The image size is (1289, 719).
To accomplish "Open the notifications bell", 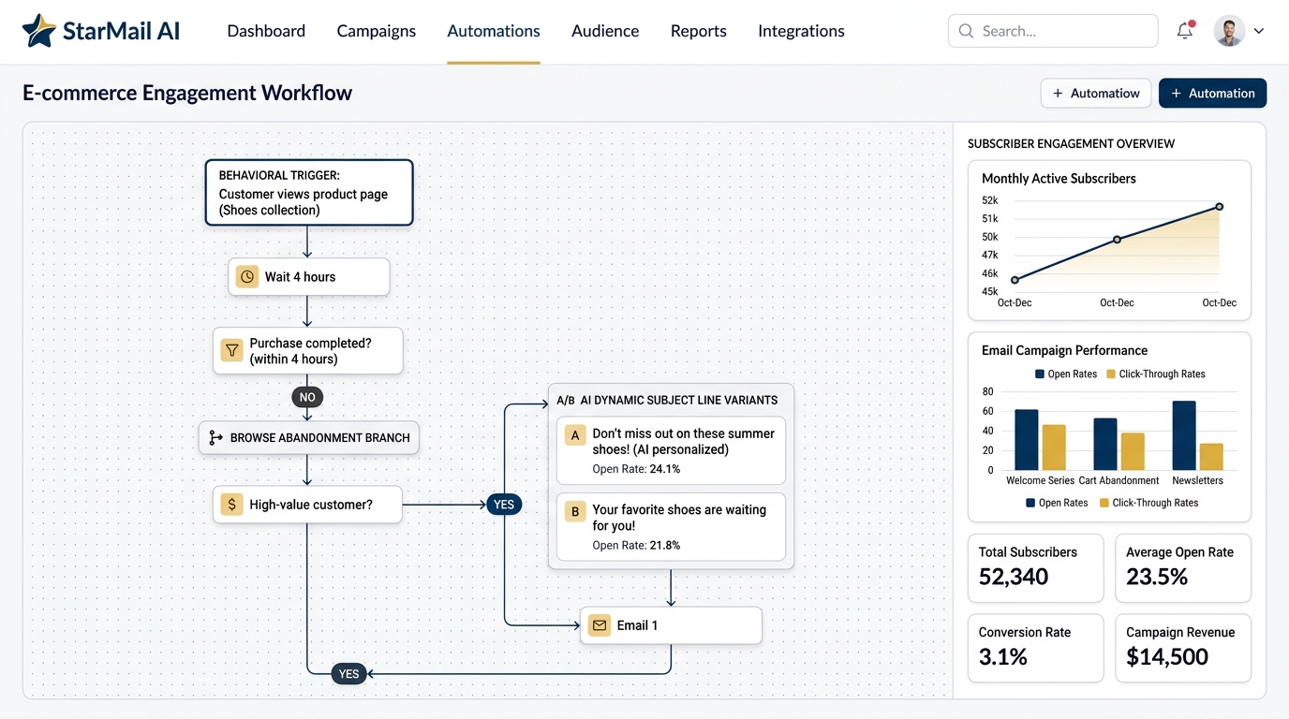I will pos(1185,31).
